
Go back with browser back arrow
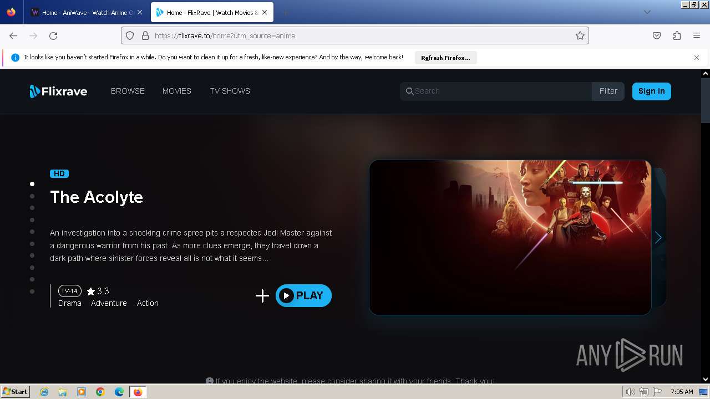(x=13, y=35)
